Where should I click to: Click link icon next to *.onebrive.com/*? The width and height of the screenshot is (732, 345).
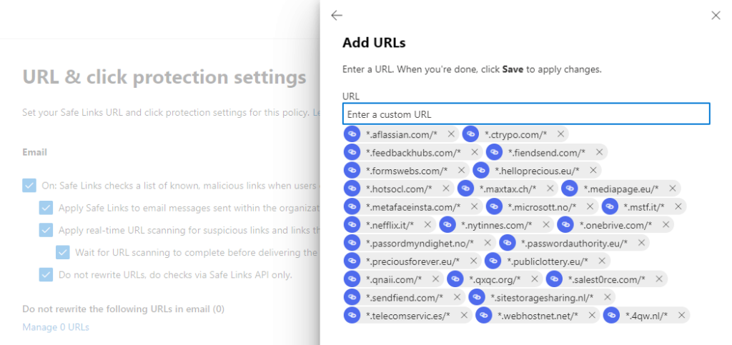pyautogui.click(x=565, y=225)
